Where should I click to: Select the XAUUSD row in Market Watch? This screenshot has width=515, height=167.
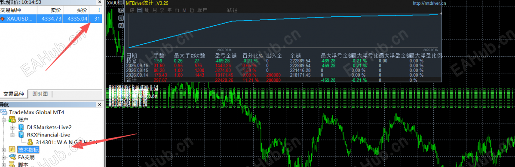click(51, 19)
